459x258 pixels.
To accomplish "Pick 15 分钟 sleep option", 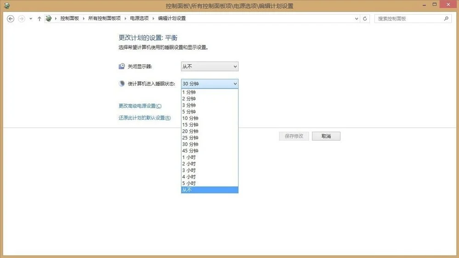I will [210, 124].
